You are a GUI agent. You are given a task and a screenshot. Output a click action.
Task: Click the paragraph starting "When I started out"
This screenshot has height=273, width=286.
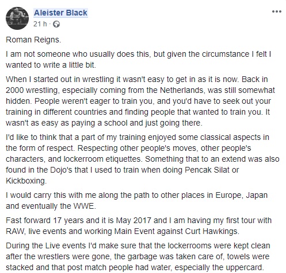pyautogui.click(x=140, y=101)
